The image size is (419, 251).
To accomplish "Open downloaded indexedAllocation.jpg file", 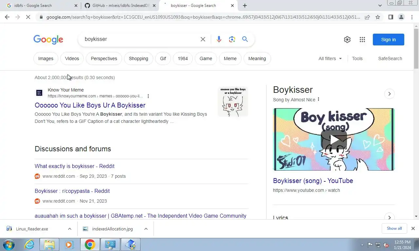I will (x=113, y=229).
